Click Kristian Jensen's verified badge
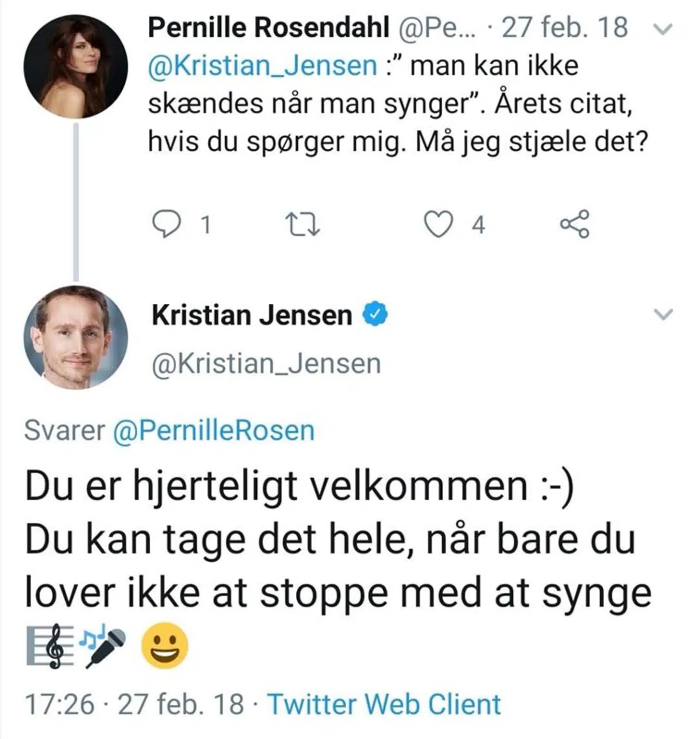696x739 pixels. coord(376,314)
